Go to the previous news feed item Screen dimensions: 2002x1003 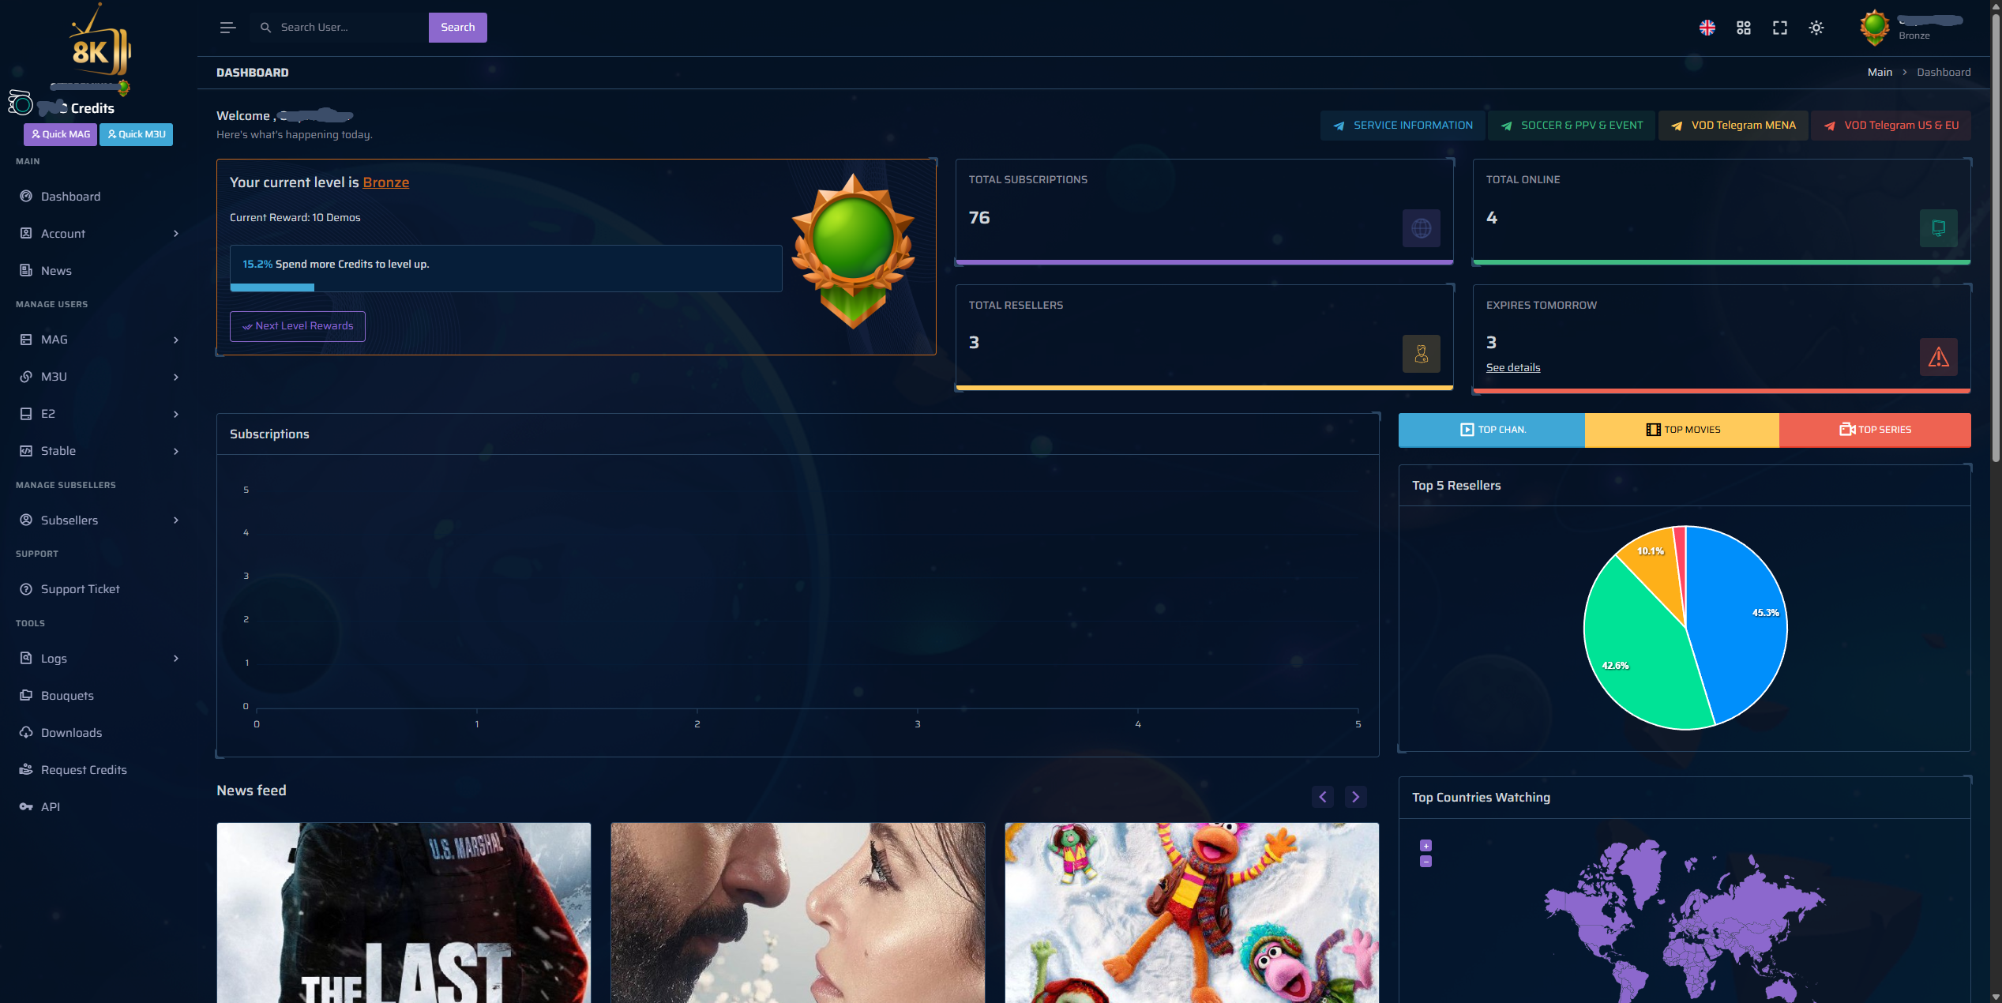pos(1322,797)
